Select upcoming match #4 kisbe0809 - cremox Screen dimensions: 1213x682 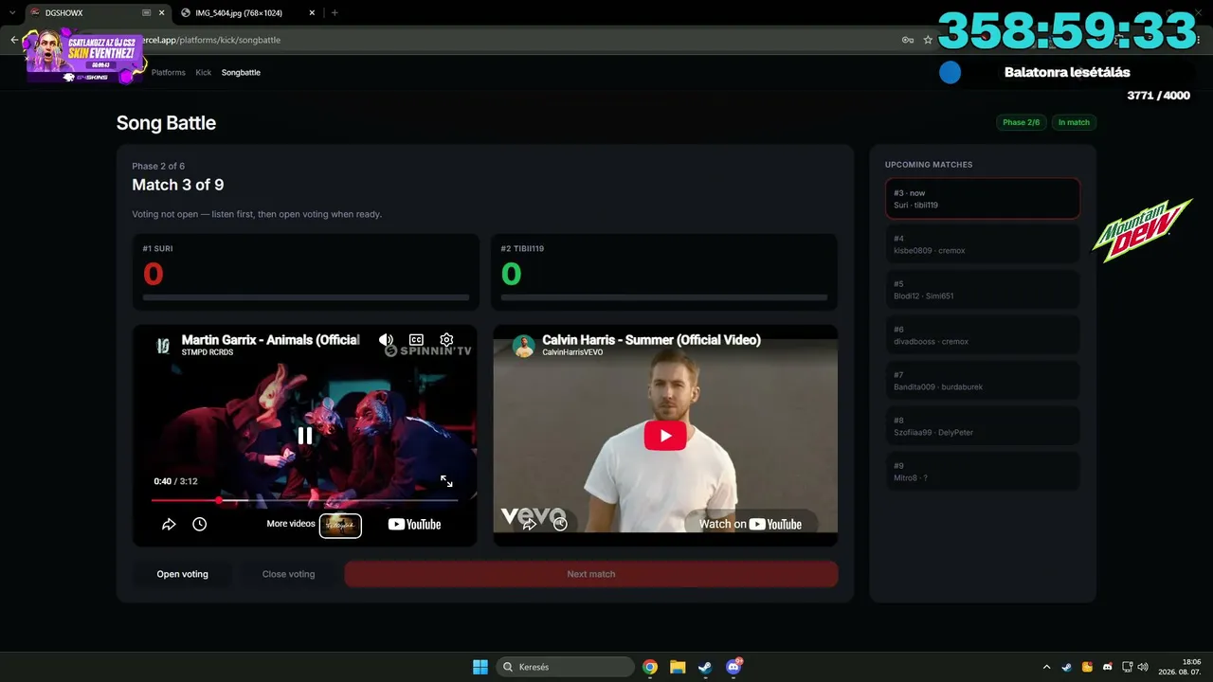click(x=983, y=244)
